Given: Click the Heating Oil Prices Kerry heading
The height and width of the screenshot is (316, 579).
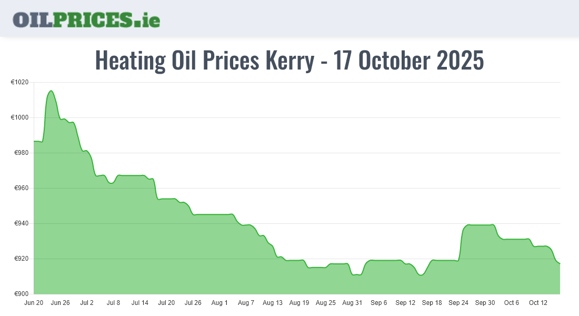Looking at the screenshot, I should click(x=289, y=61).
